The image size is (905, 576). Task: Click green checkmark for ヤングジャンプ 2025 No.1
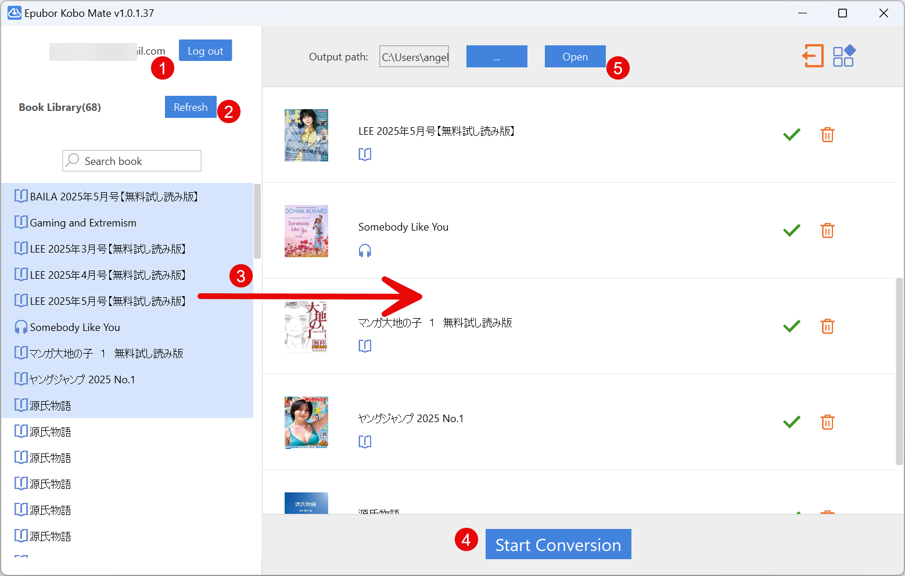[x=791, y=422]
